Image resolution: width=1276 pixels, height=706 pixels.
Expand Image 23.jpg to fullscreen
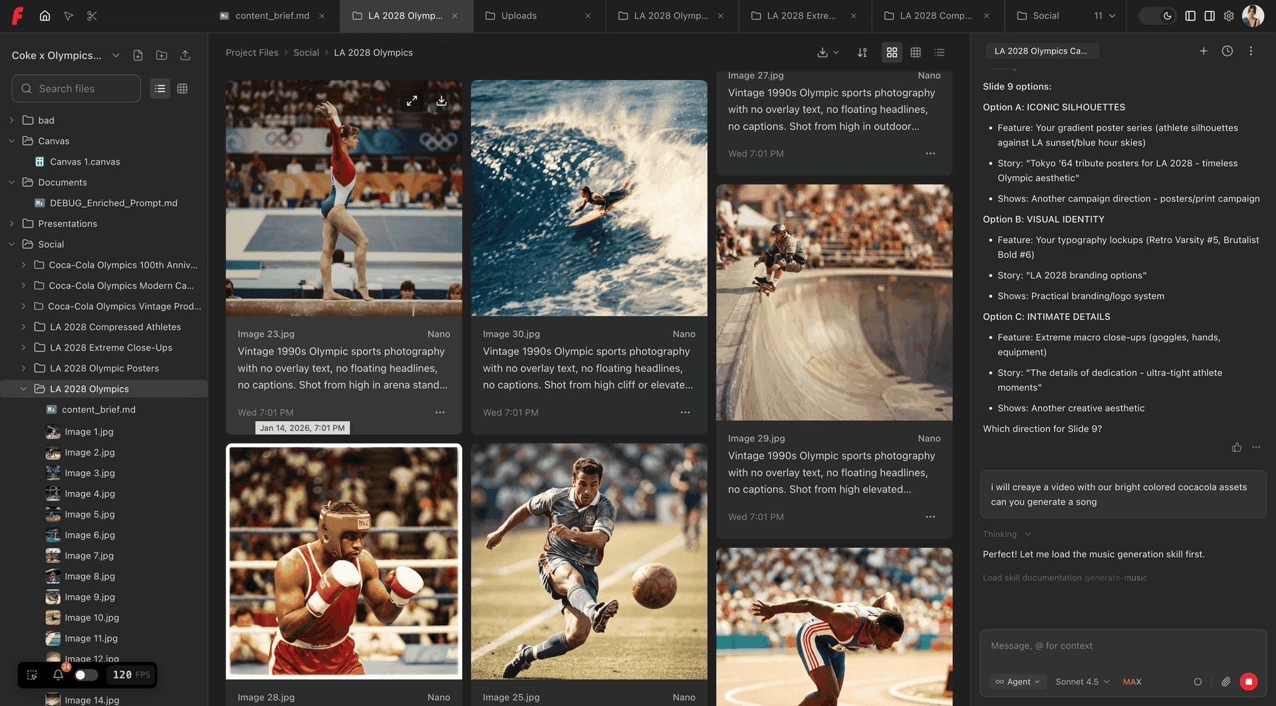click(412, 101)
